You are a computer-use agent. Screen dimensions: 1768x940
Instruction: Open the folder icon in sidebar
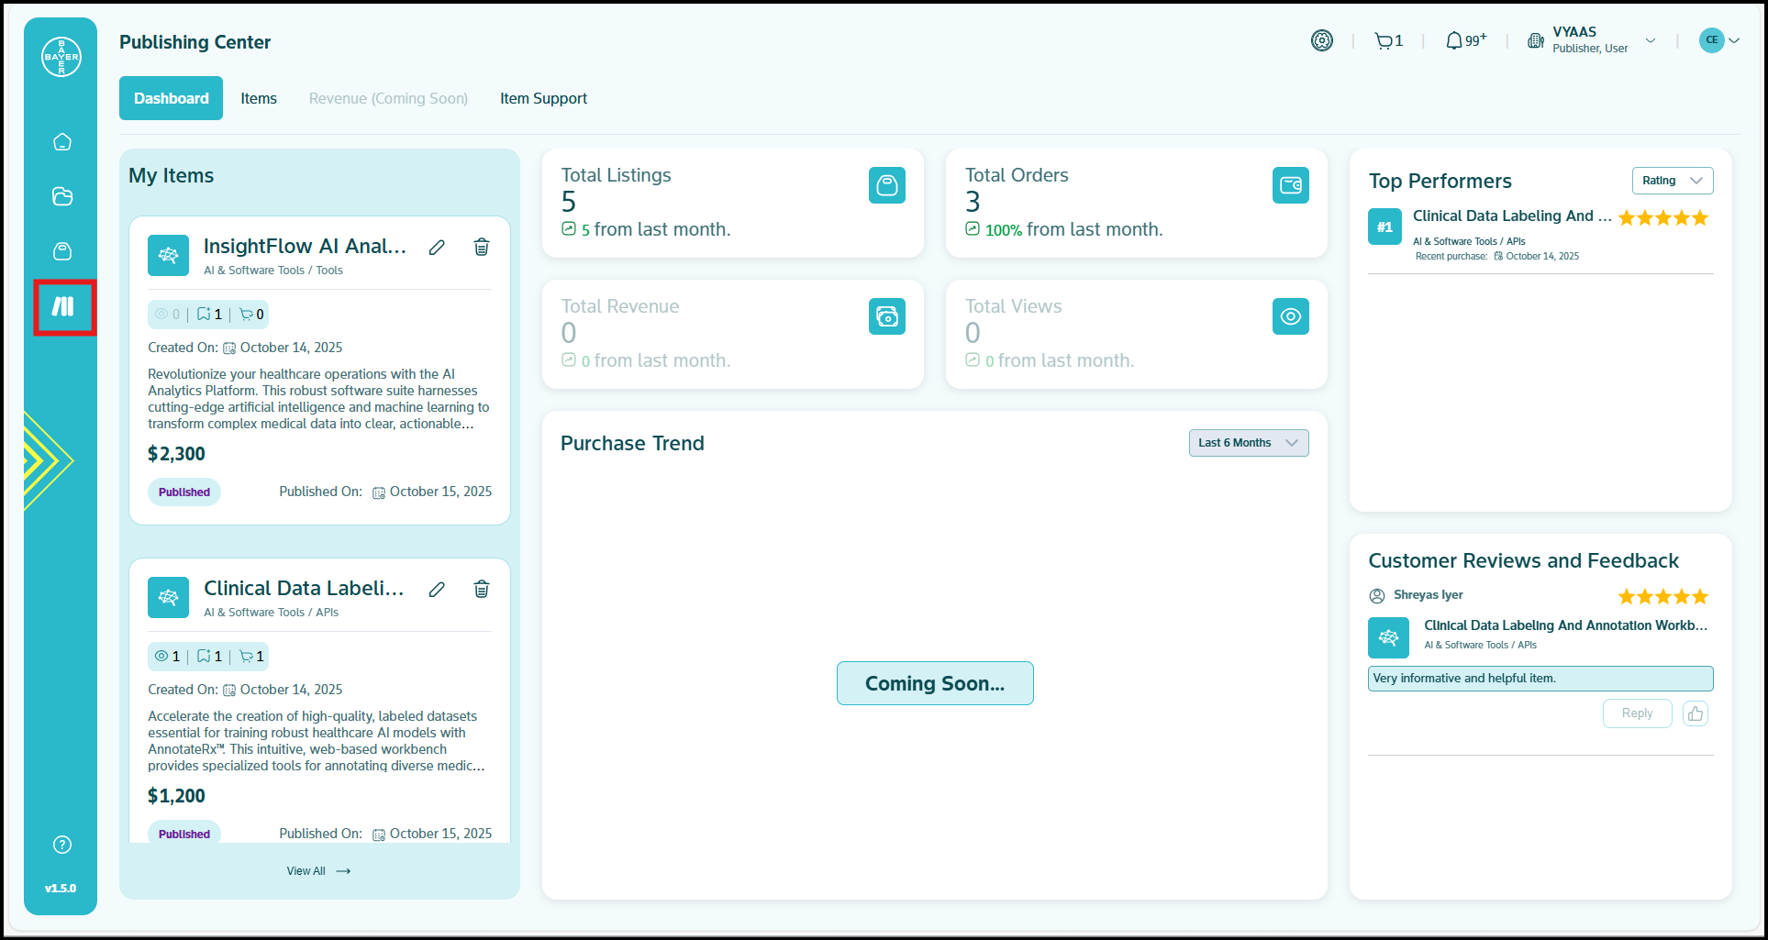[62, 196]
